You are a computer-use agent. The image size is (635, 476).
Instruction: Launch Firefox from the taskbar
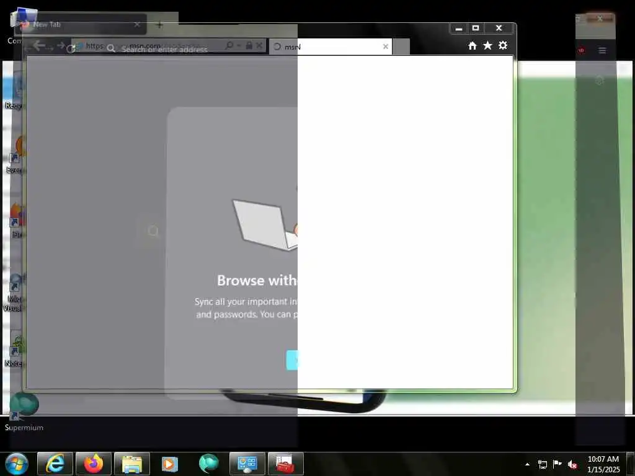pos(94,464)
